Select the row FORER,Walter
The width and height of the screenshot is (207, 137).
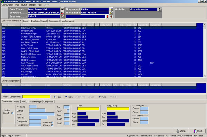coord(99,31)
